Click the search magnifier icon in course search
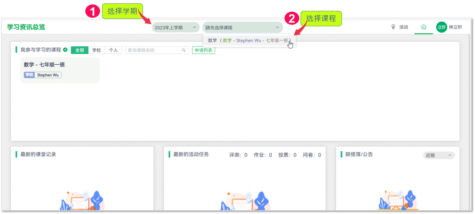This screenshot has width=475, height=214. pyautogui.click(x=184, y=50)
